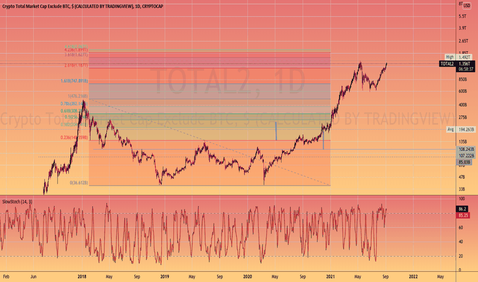The height and width of the screenshot is (282, 478).
Task: Click the 600B price scale tick
Action: point(463,91)
